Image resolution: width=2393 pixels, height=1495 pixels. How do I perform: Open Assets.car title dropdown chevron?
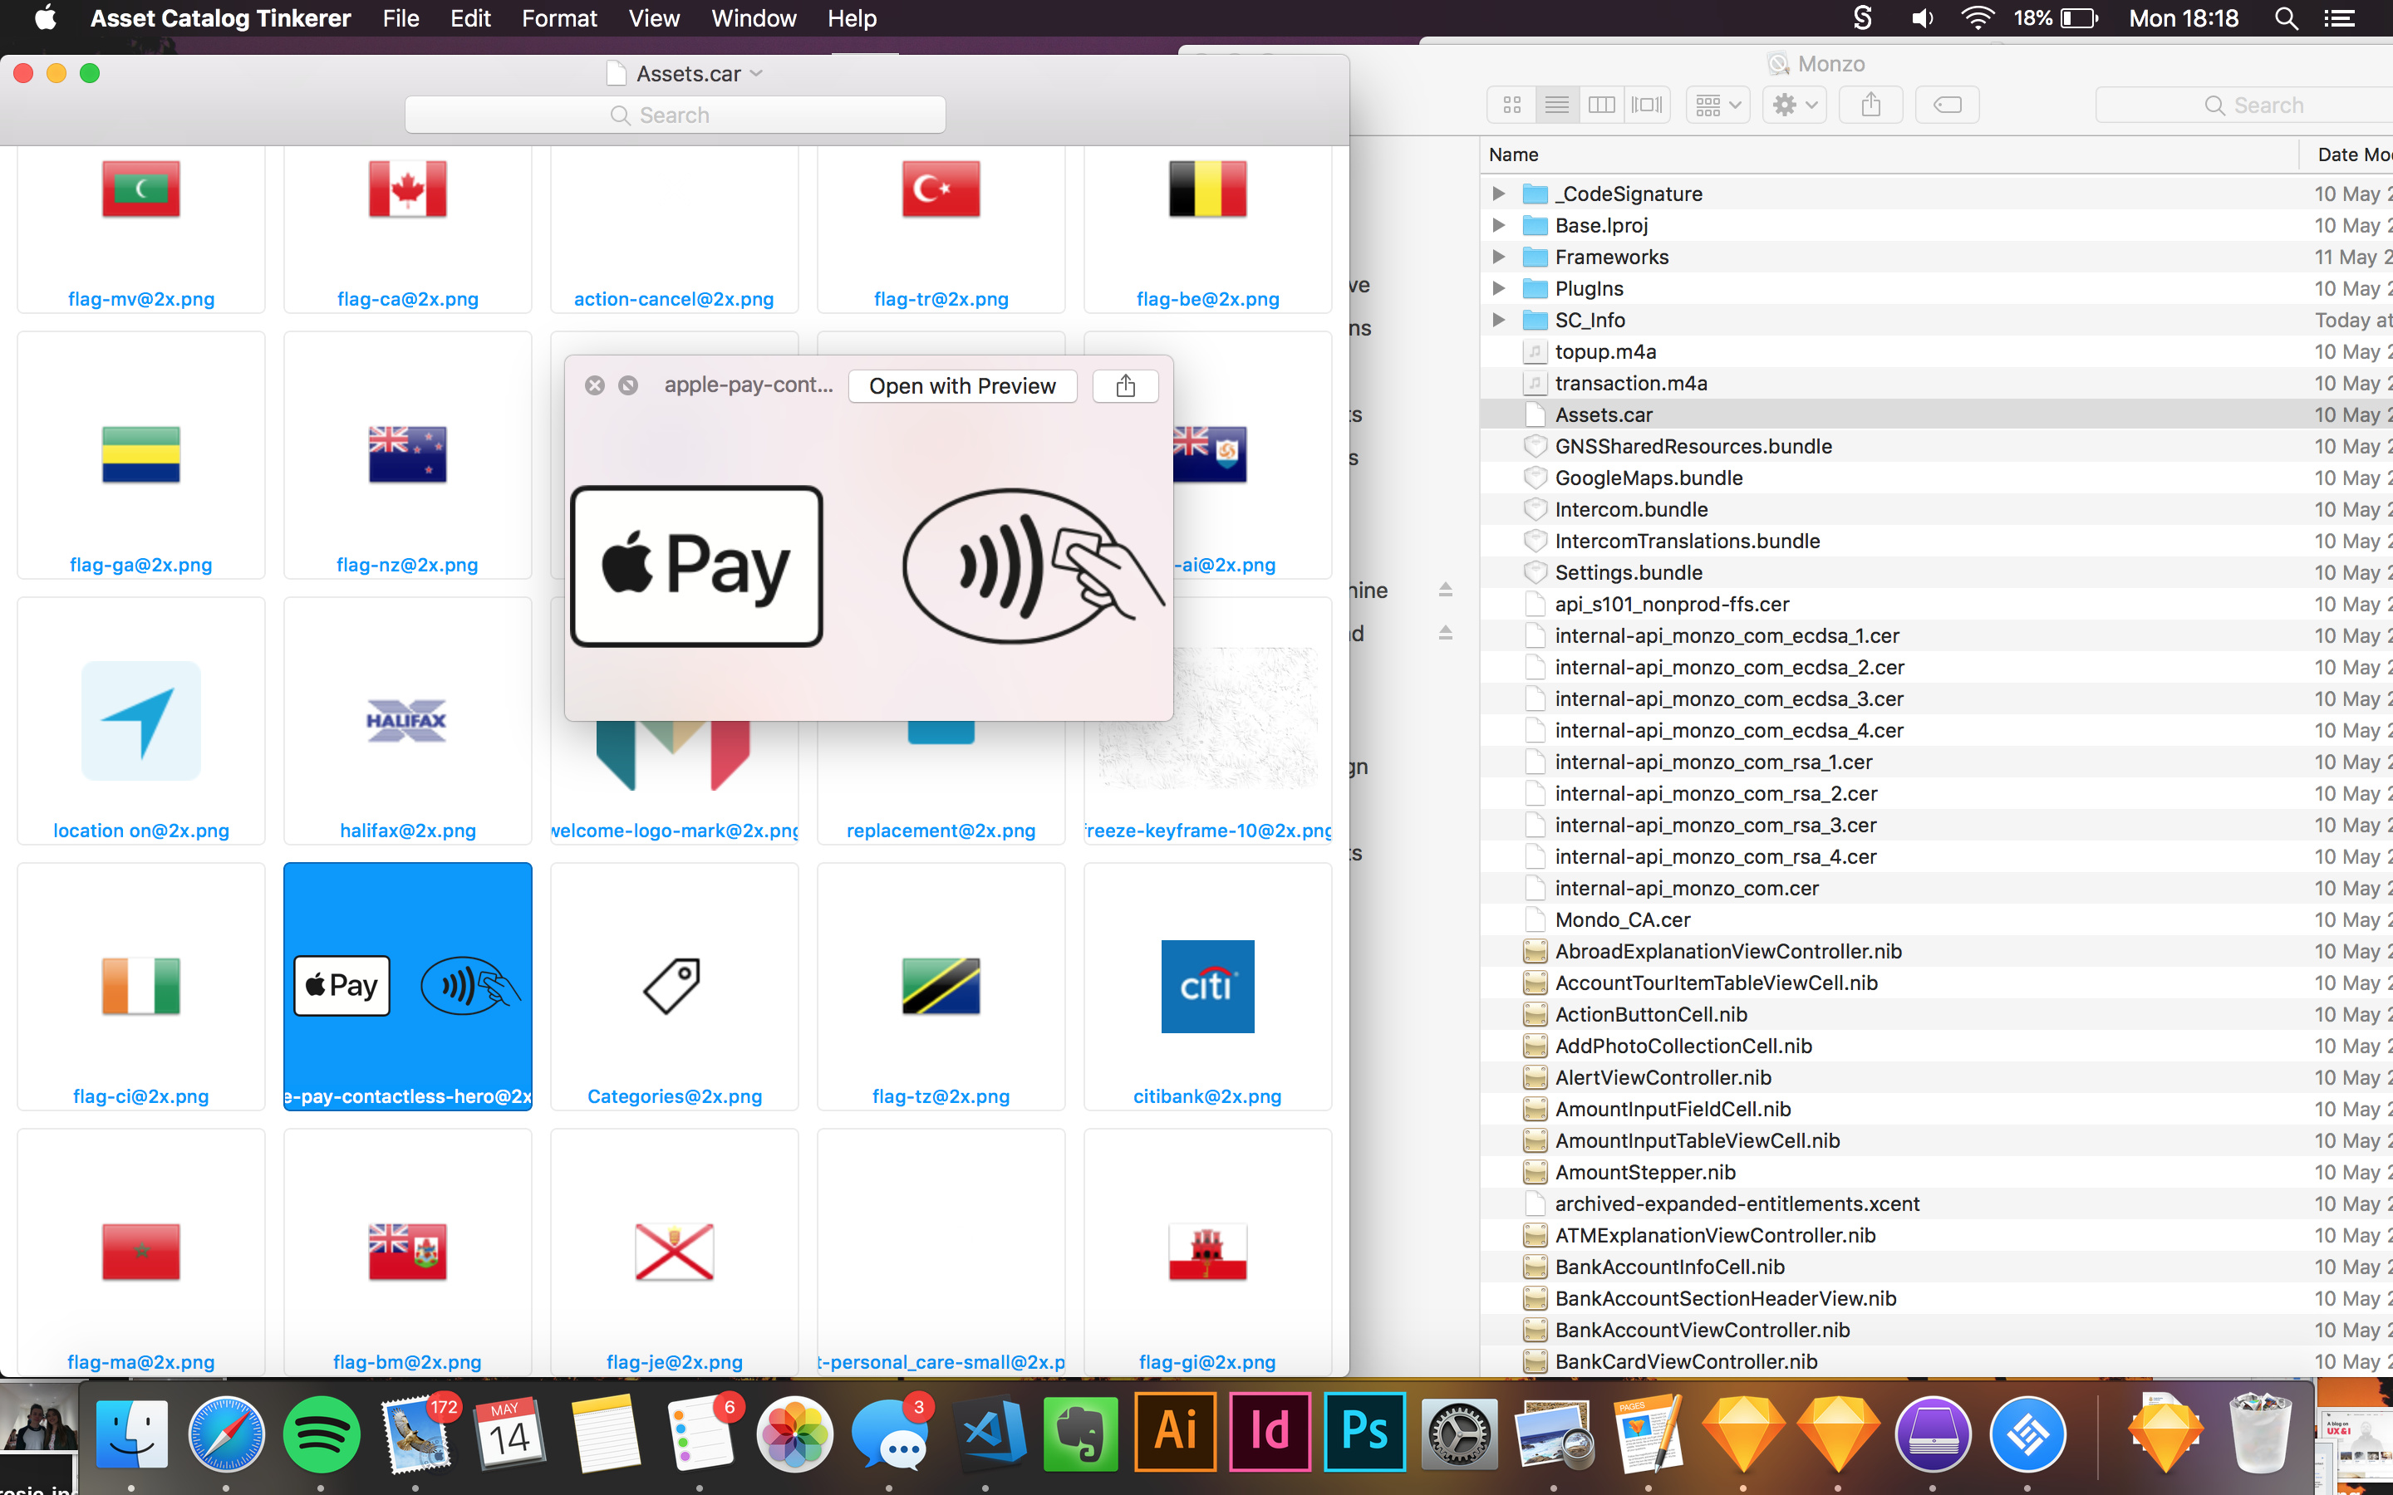[756, 74]
